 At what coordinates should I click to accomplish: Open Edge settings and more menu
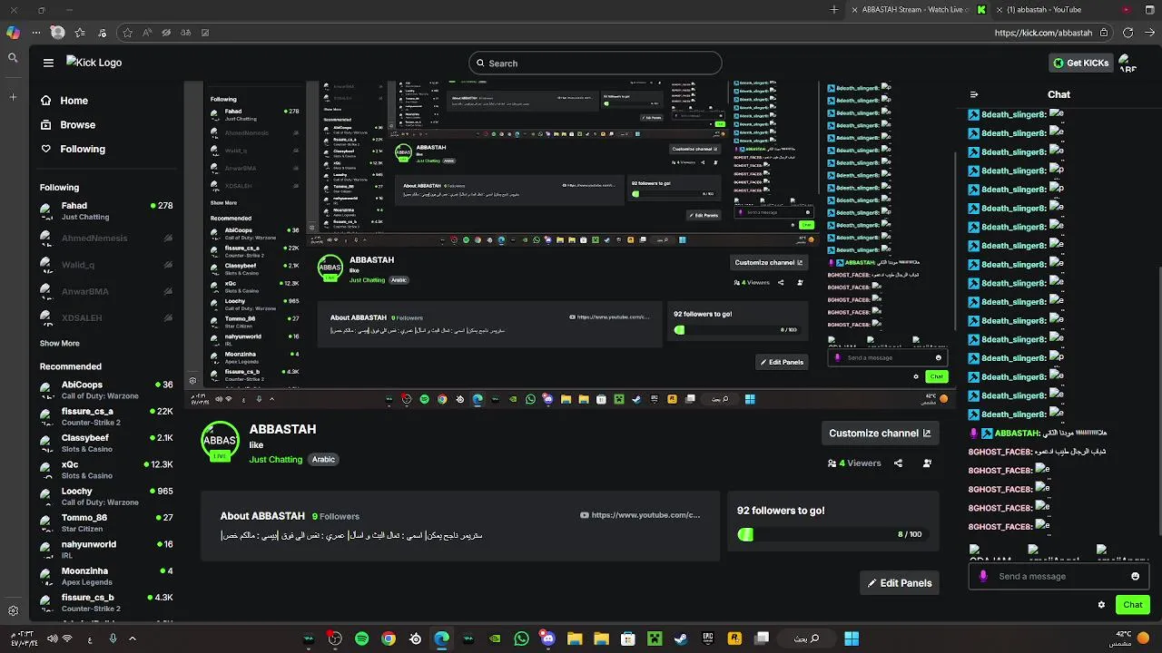pyautogui.click(x=36, y=33)
